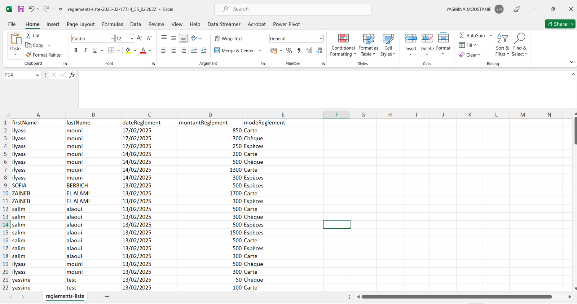
Task: Switch to the Page Layout tab
Action: [80, 24]
